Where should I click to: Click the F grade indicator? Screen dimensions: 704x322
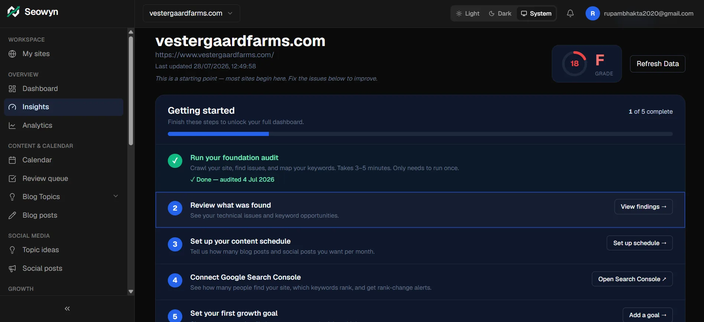(x=600, y=60)
